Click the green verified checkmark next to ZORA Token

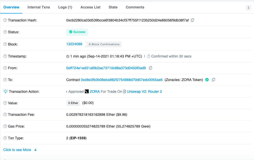[x=207, y=80]
